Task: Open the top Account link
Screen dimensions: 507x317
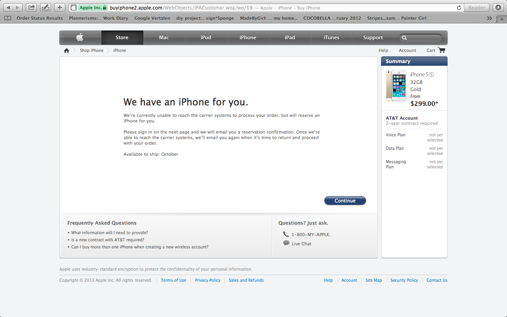Action: click(x=408, y=50)
